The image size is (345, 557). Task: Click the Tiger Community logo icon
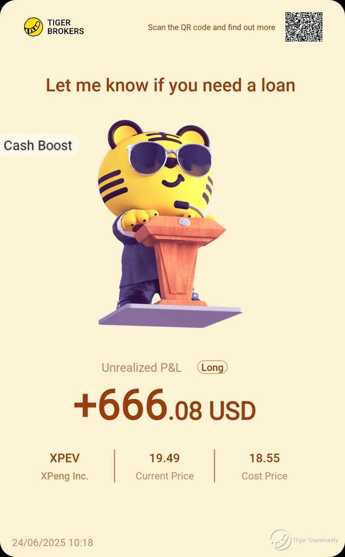pos(281,540)
